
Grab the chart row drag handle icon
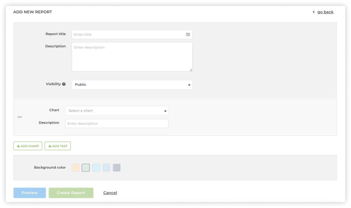coord(20,117)
